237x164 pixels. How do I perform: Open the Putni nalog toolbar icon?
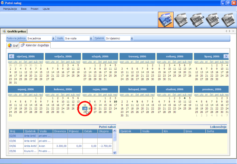[228, 20]
